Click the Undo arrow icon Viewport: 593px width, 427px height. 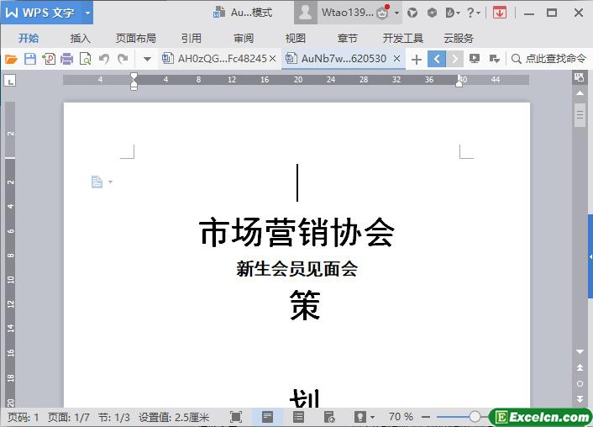(x=104, y=59)
